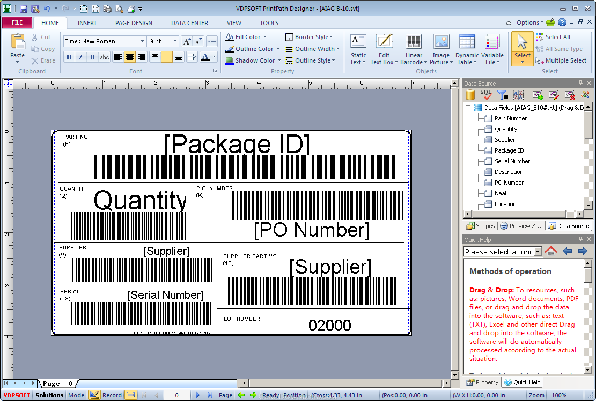
Task: Jump to last record button in status bar
Action: point(210,395)
